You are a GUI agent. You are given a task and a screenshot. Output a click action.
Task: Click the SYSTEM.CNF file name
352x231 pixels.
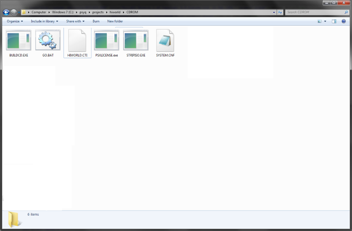point(165,55)
